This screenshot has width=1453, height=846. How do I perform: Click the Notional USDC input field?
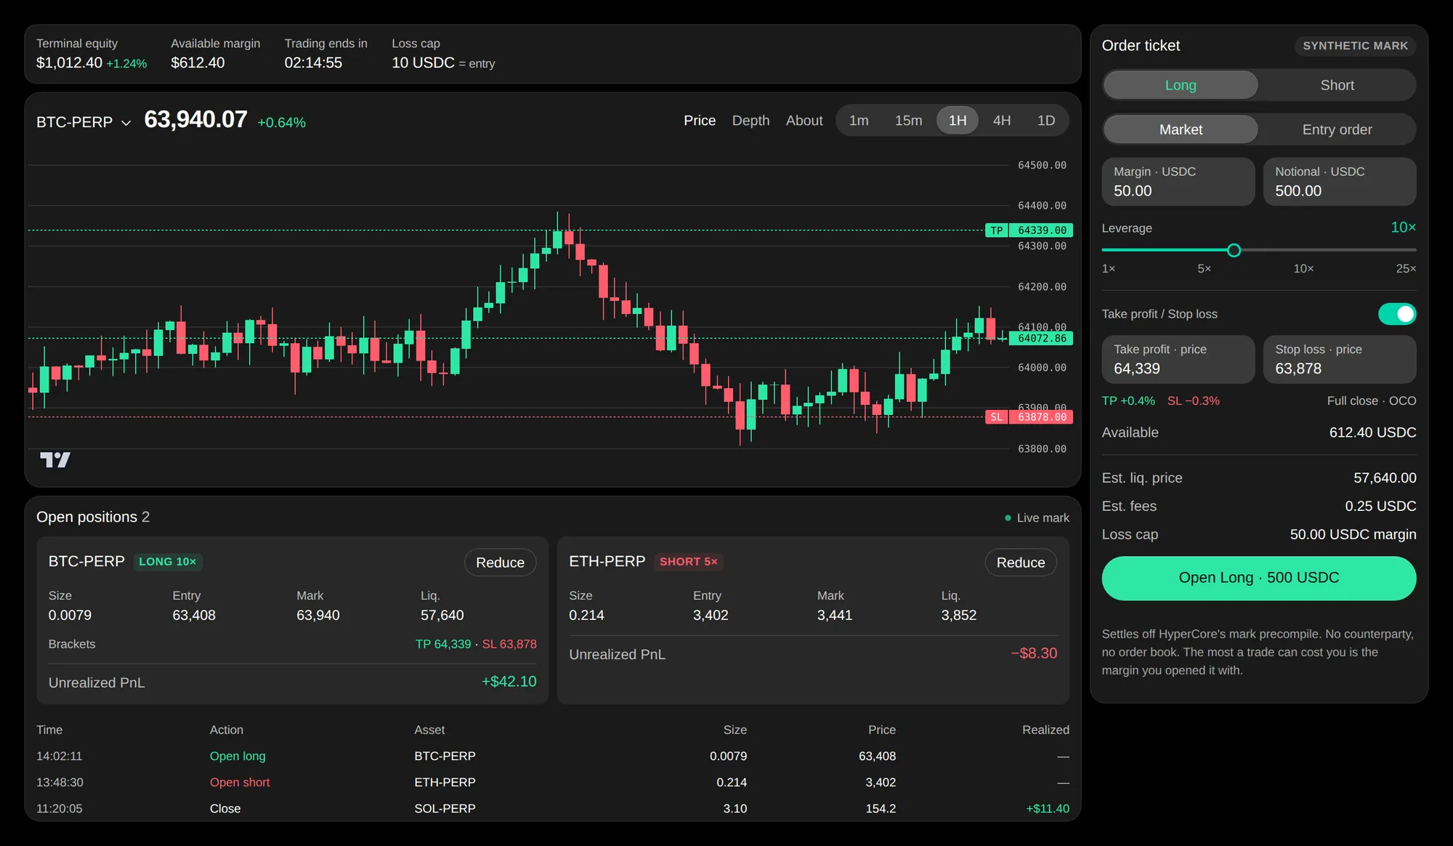1340,182
